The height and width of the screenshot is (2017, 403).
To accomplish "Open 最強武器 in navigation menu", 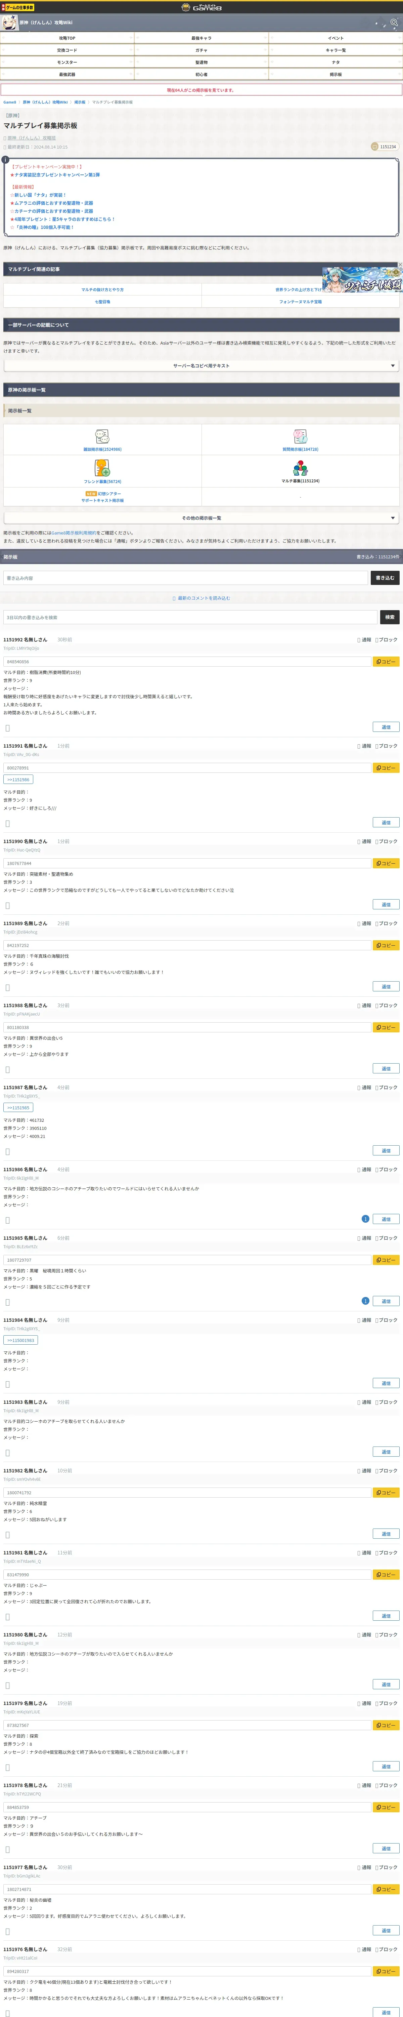I will [x=67, y=74].
